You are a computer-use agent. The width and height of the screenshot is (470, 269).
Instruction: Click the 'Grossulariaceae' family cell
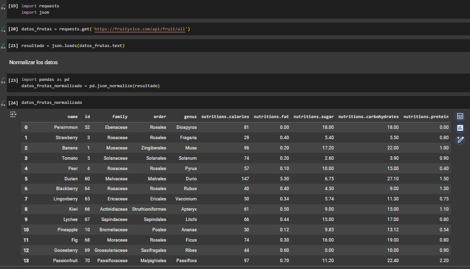111,250
